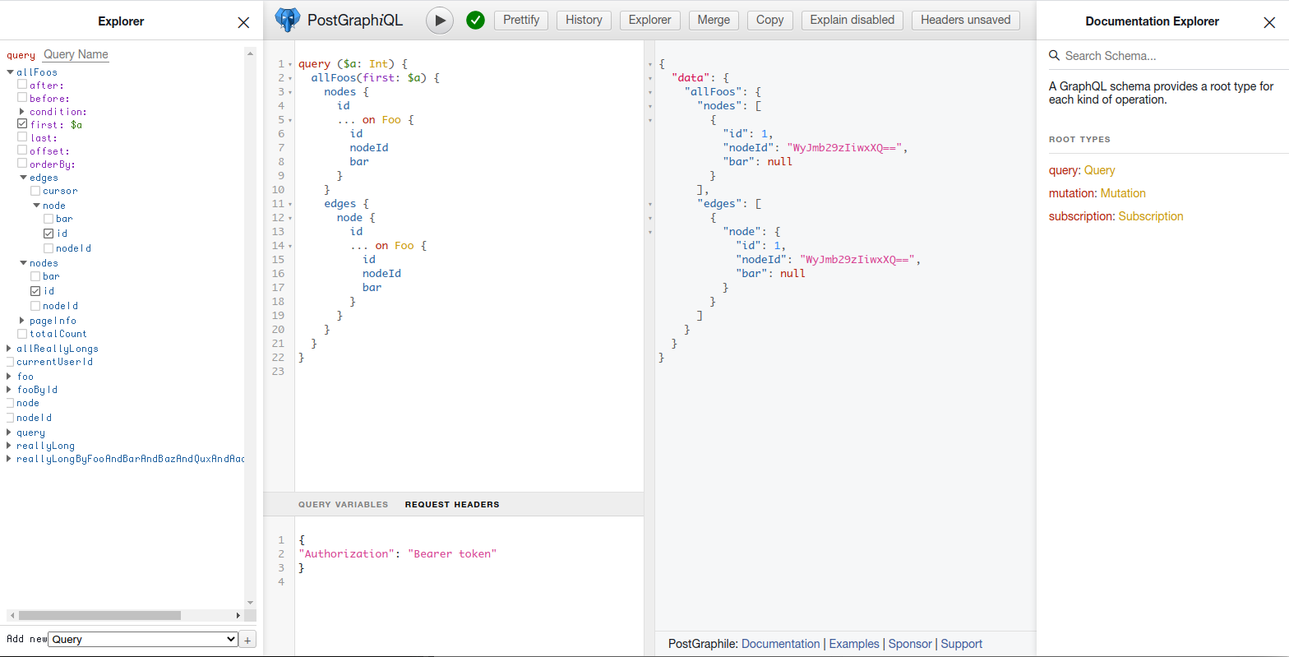Open the 'Add new Query' dropdown
Image resolution: width=1289 pixels, height=657 pixels.
point(143,639)
